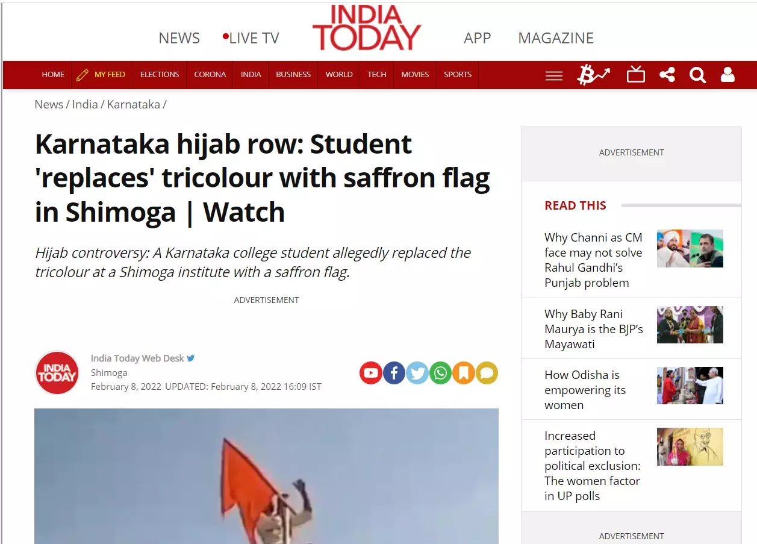Share article via WhatsApp icon
This screenshot has height=544, width=757.
(440, 373)
